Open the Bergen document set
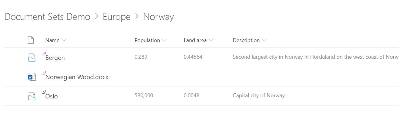Viewport: 399px width, 118px height. tap(55, 58)
